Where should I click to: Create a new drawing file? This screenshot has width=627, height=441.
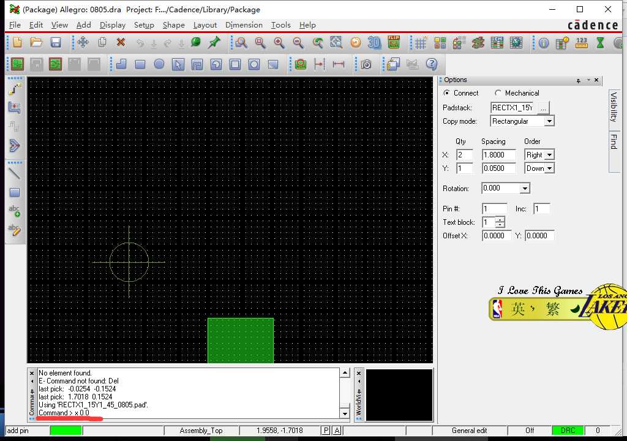[x=17, y=42]
